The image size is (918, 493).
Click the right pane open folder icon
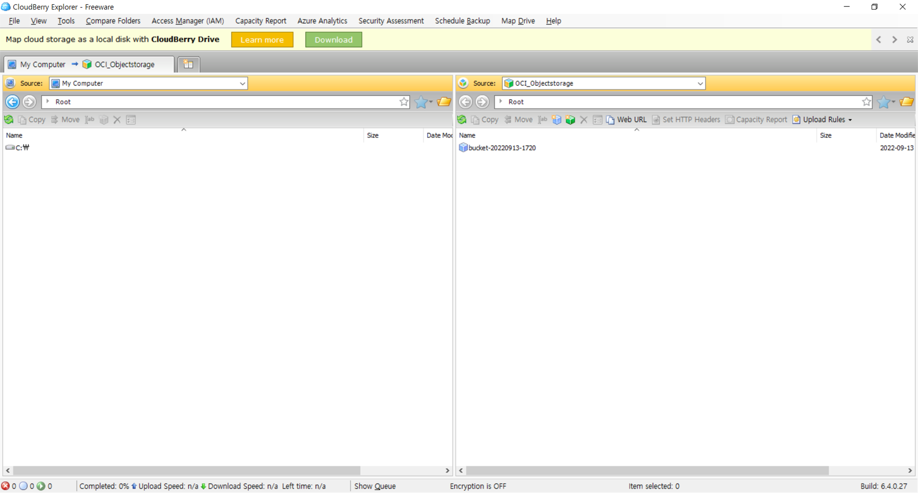[907, 102]
